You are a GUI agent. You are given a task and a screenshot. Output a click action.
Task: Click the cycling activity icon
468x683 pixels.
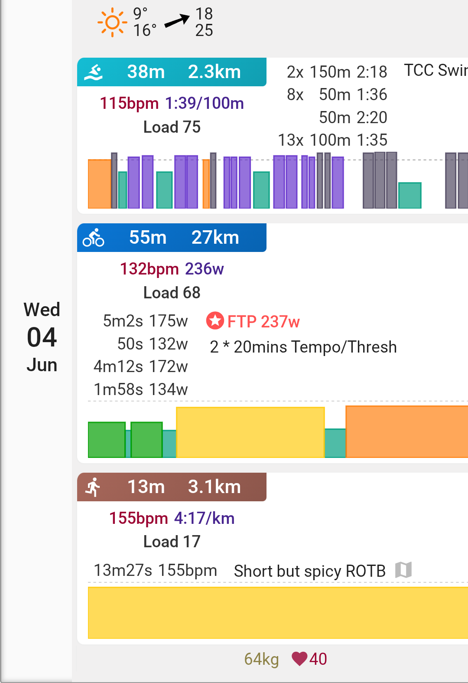pyautogui.click(x=94, y=238)
